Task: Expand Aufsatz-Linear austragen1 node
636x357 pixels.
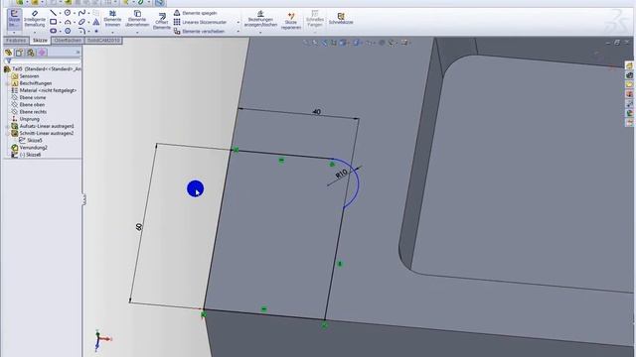Action: coord(7,126)
